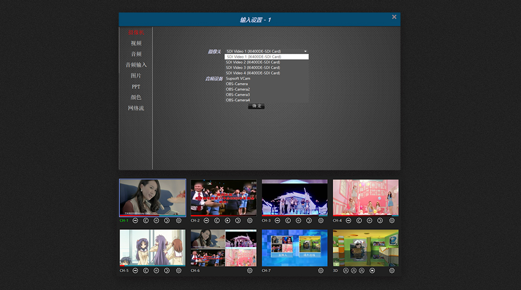Pick Supsoft VCam from the device list
Image resolution: width=521 pixels, height=290 pixels.
238,79
